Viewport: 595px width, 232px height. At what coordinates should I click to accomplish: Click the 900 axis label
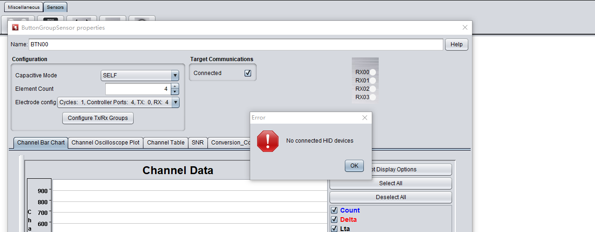pos(43,191)
